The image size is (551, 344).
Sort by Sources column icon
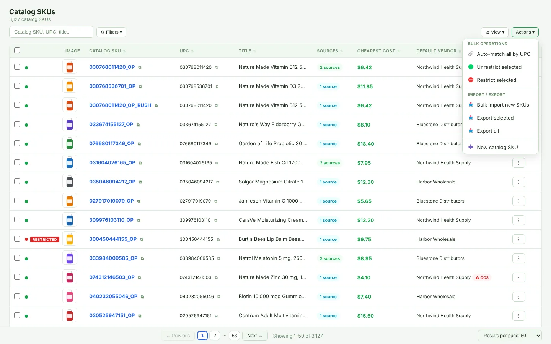[342, 51]
